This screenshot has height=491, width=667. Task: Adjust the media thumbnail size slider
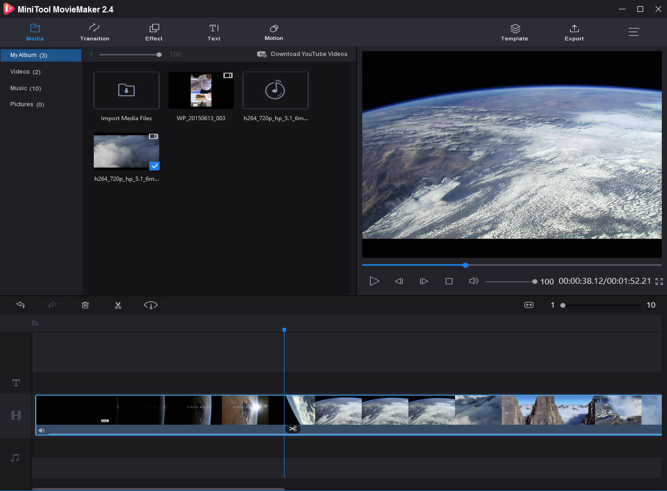tap(130, 54)
